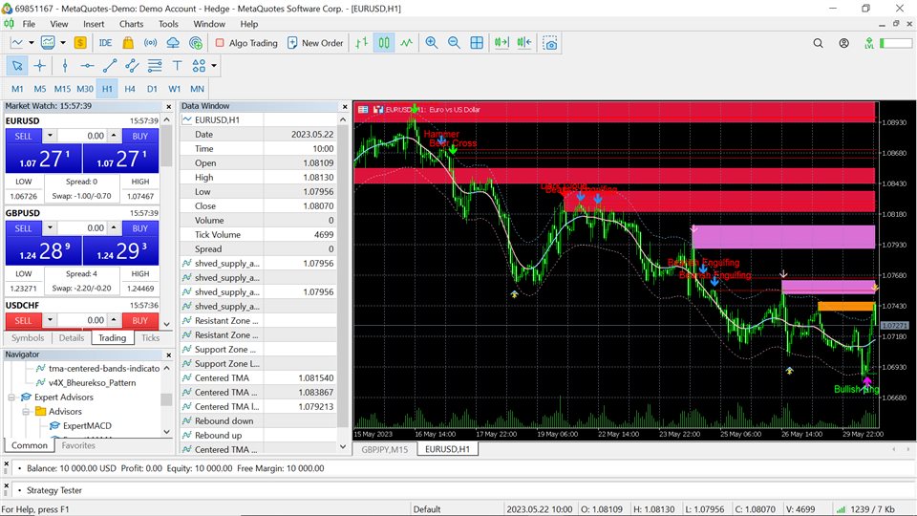Click EURUSD BUY button
This screenshot has width=917, height=516.
click(x=139, y=136)
